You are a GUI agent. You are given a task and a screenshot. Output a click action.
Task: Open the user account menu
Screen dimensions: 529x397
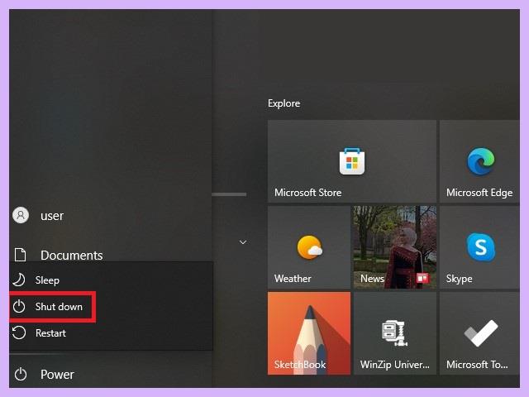(111, 215)
